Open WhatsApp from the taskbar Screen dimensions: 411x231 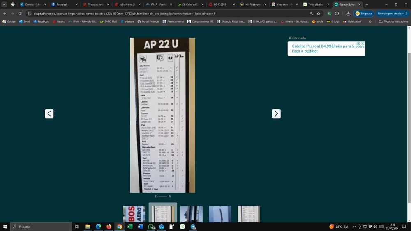coord(151,226)
